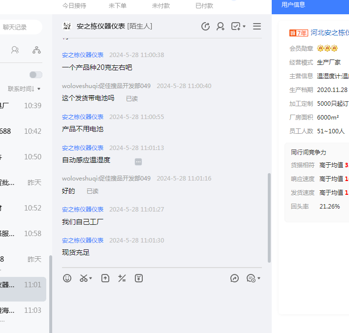
Task: Click the yuan payment request icon
Action: [x=139, y=278]
